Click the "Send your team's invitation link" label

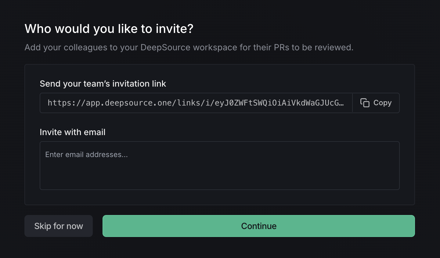[103, 84]
